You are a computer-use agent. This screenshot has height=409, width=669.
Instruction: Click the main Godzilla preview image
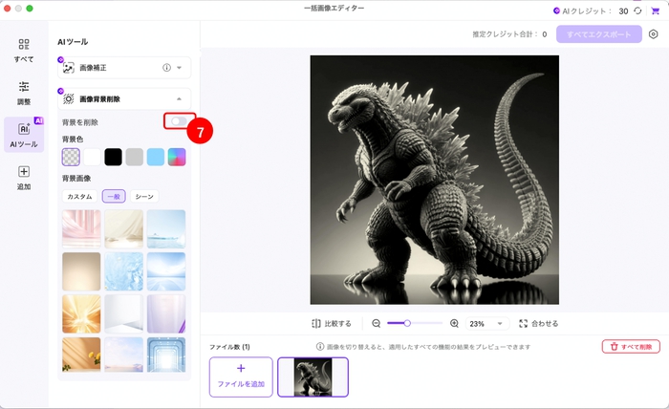tap(434, 180)
